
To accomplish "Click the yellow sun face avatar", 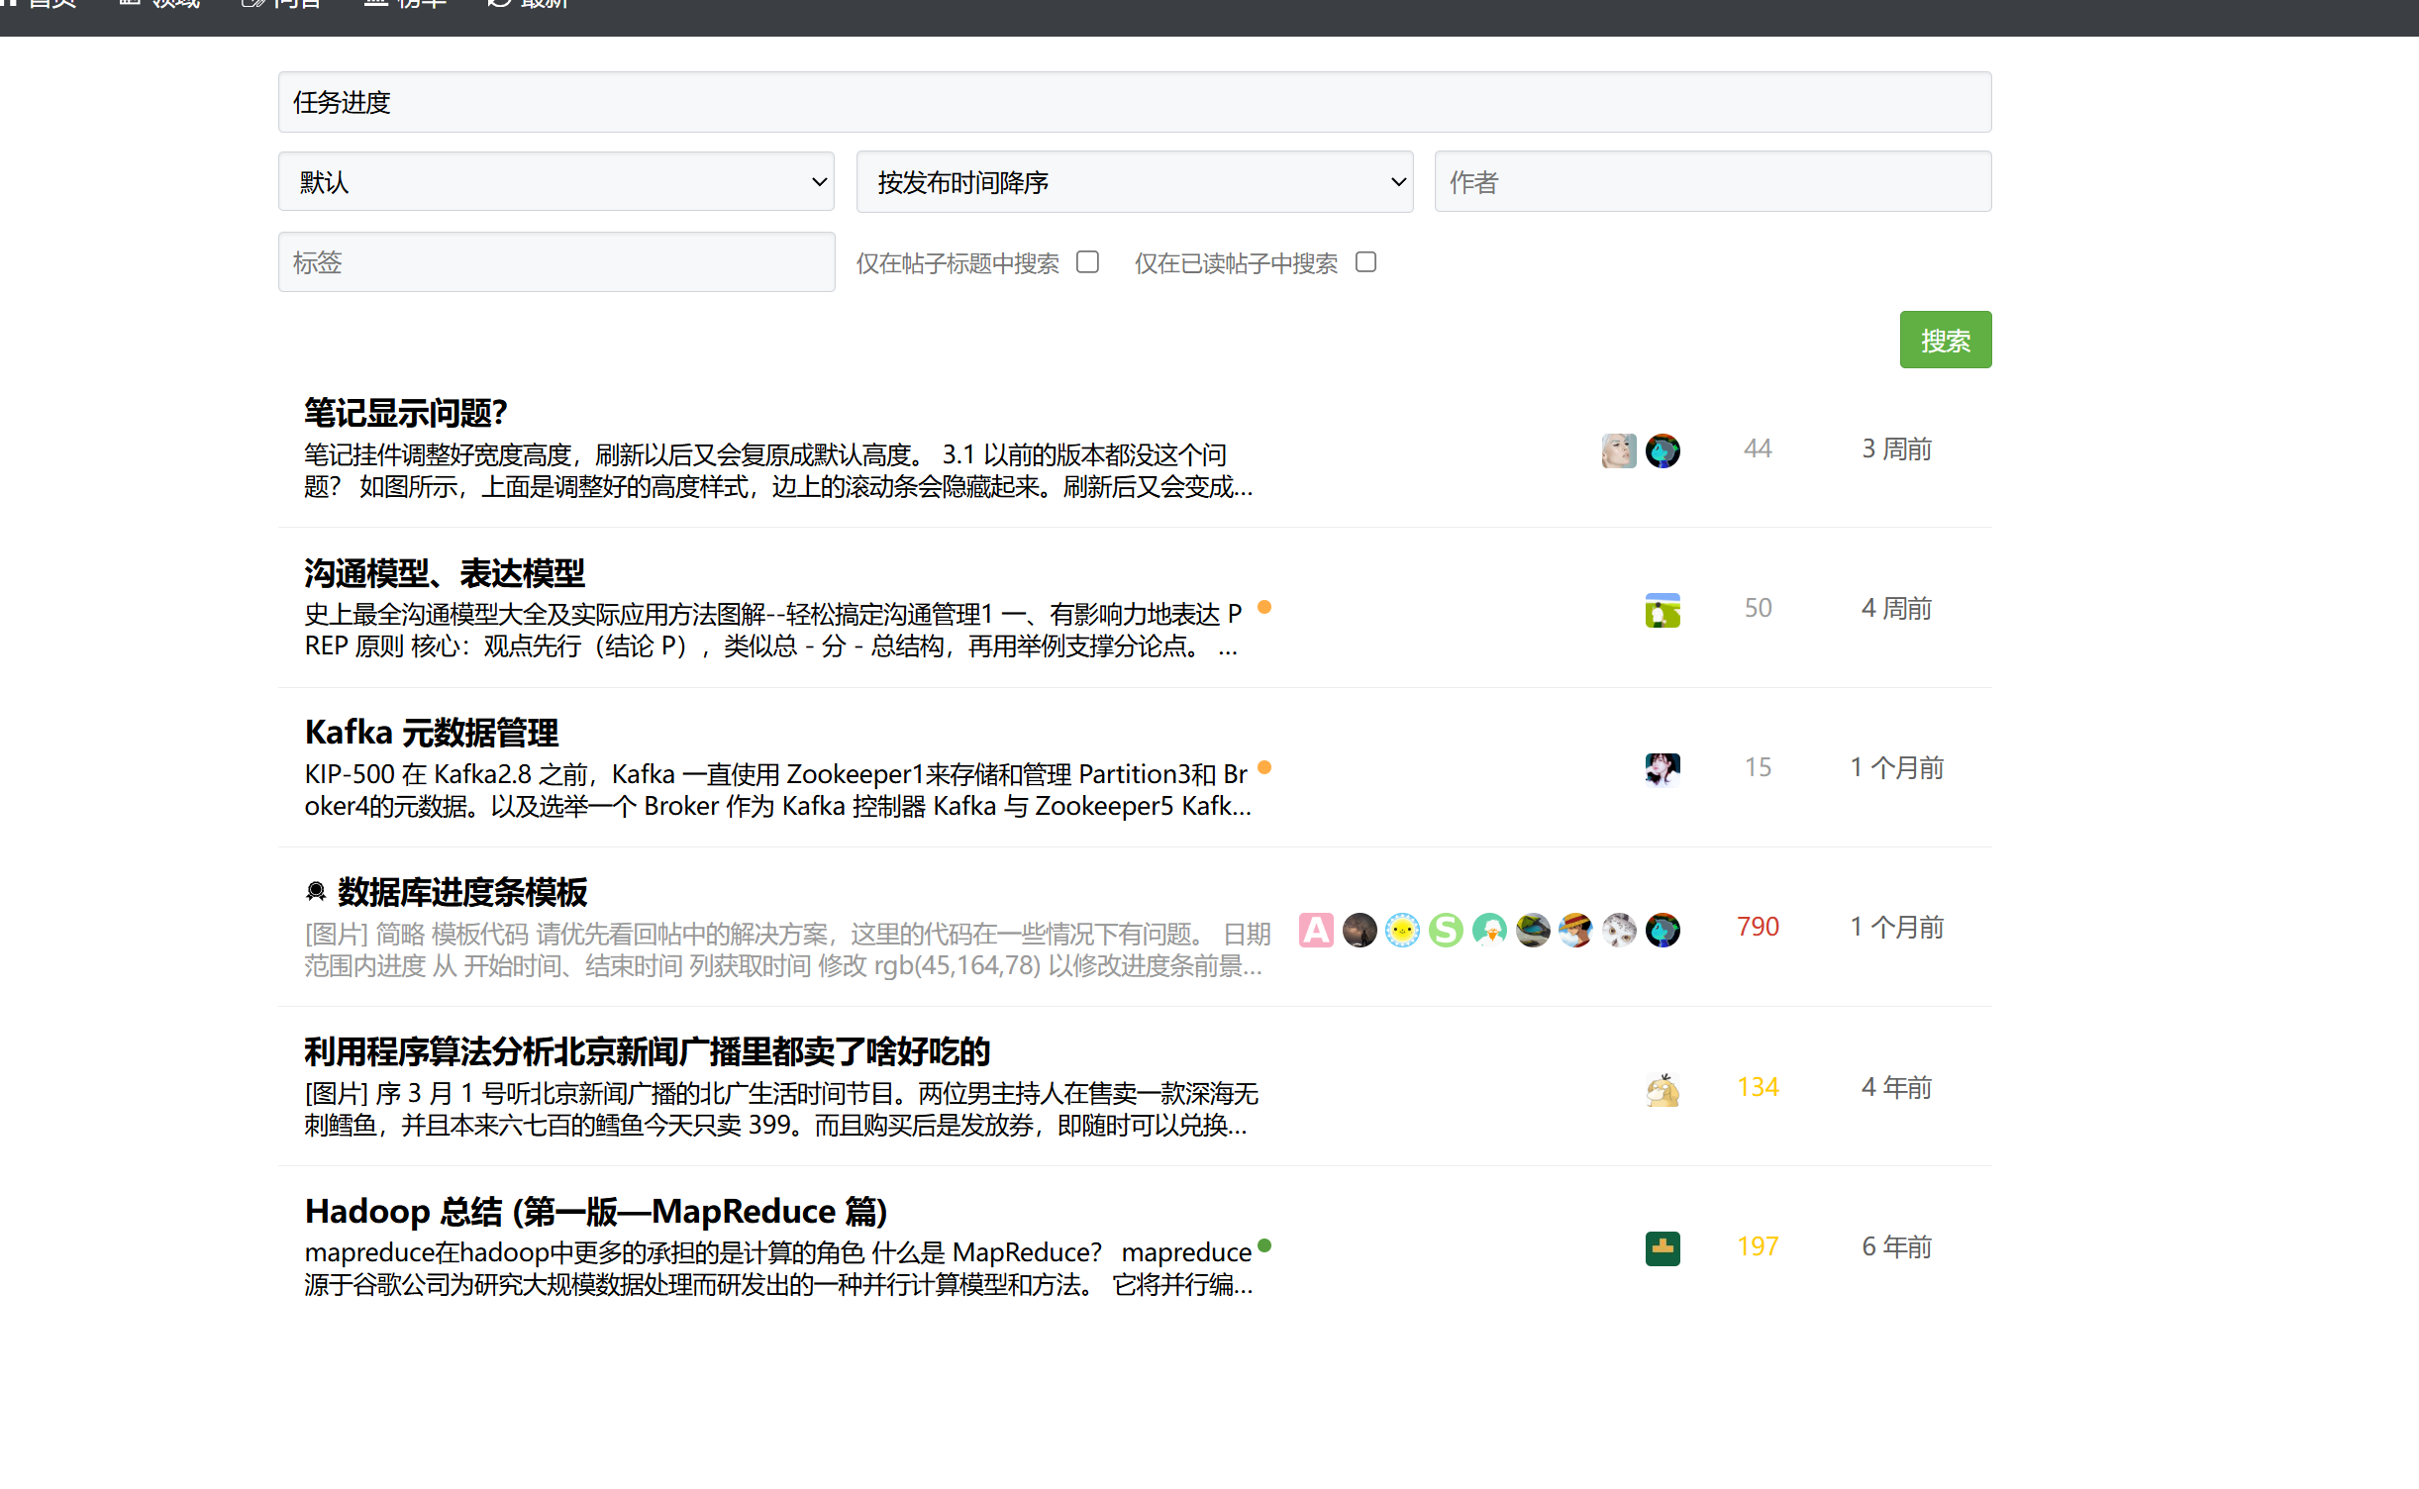I will pyautogui.click(x=1402, y=930).
